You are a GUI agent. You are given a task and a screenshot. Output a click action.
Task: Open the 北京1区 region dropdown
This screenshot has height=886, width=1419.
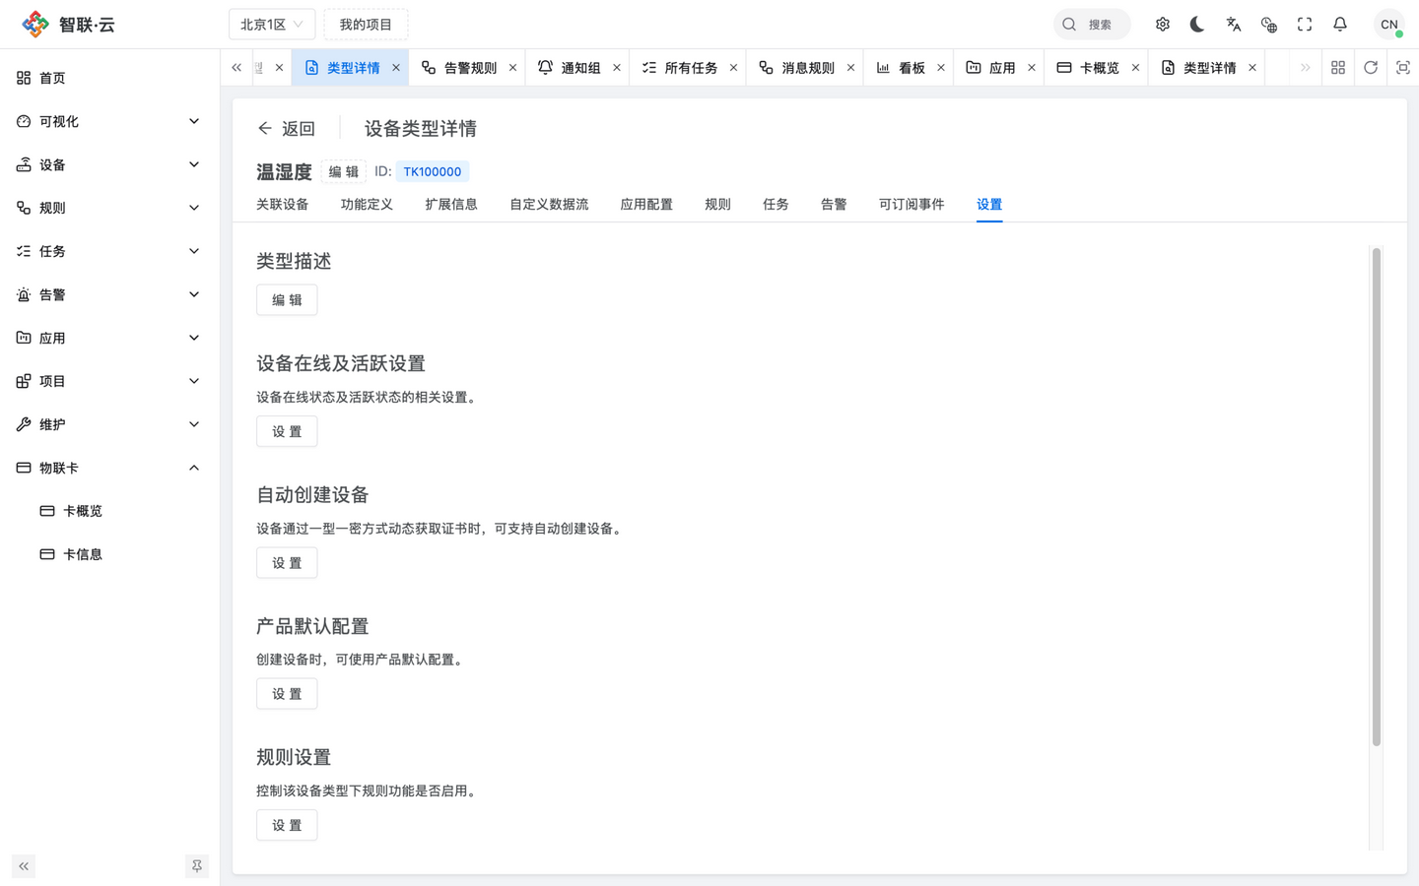click(x=272, y=25)
